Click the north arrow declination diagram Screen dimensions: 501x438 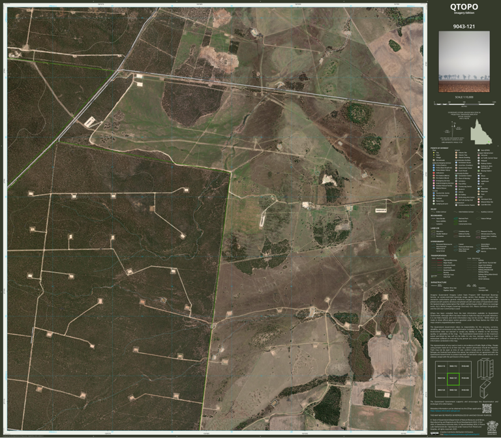coord(453,131)
